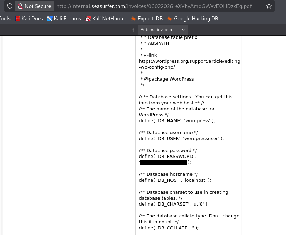Screen dimensions: 286x235
Task: Click the DB_USER 'wordpressuser' define line
Action: point(181,138)
